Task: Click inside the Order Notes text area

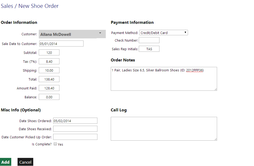Action: (164, 78)
